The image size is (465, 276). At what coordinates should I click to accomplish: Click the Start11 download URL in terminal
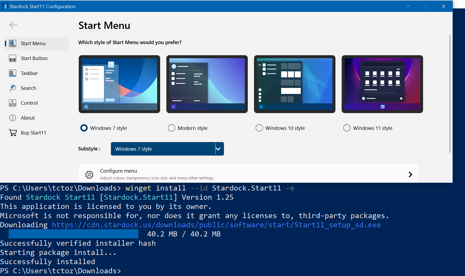216,225
